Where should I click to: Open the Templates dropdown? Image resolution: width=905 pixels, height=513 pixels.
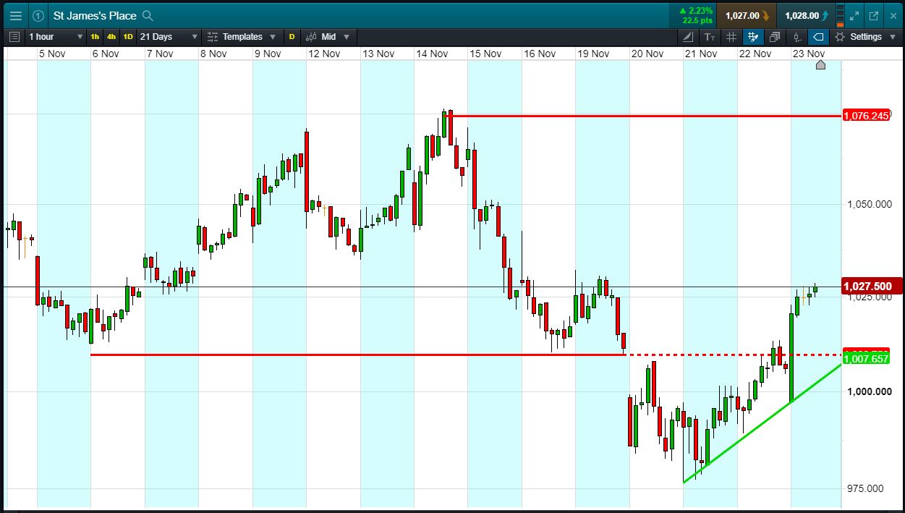pos(242,36)
